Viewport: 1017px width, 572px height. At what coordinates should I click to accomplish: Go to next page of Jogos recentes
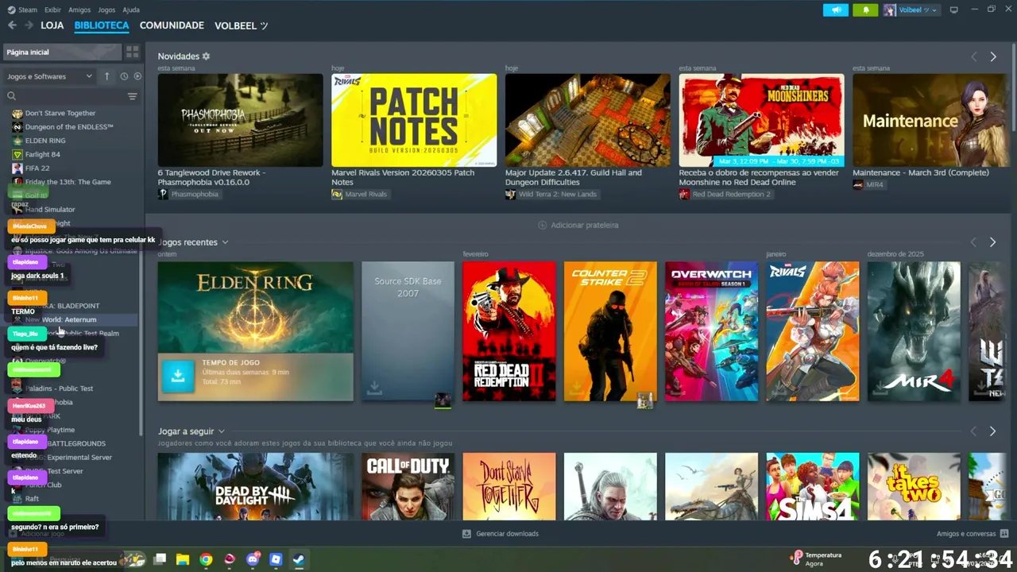(x=992, y=242)
